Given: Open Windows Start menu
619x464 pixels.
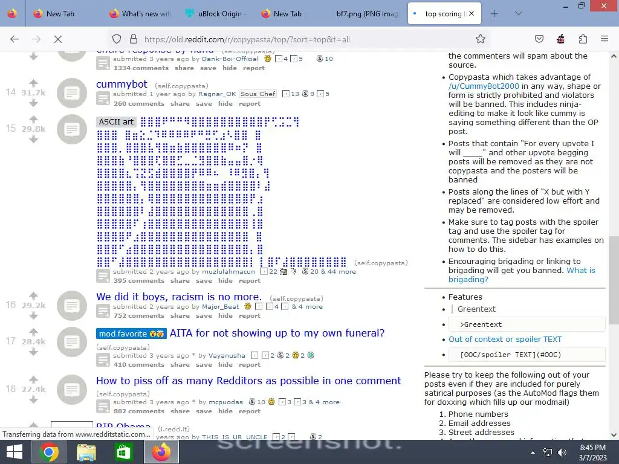Looking at the screenshot, I should 15,452.
